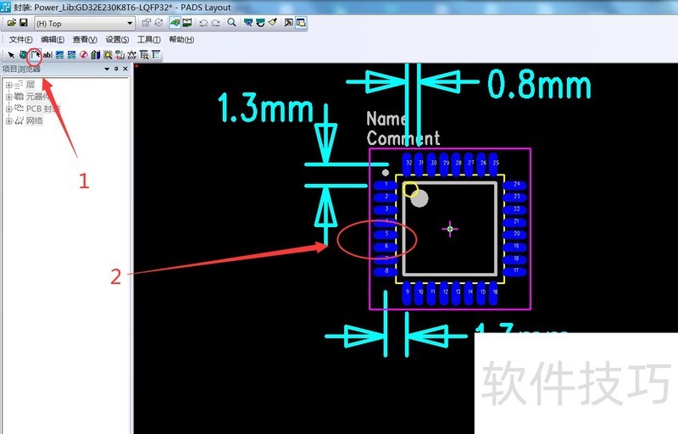The height and width of the screenshot is (434, 678).
Task: Open the 编辑(E) menu
Action: pos(53,39)
